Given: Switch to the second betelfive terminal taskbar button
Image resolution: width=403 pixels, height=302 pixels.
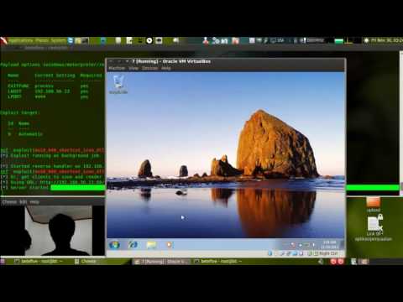Looking at the screenshot, I should [217, 261].
